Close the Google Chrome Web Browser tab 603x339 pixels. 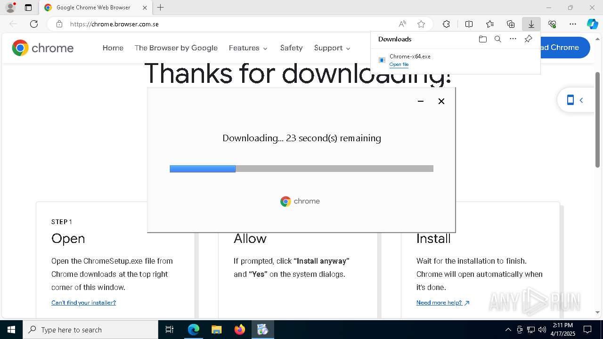(145, 8)
